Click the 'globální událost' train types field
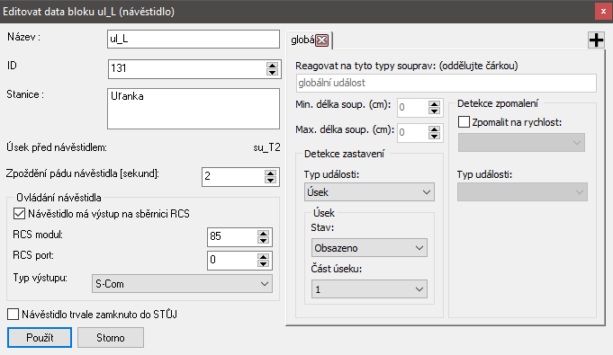Screen dimensions: 613x355 coord(446,83)
